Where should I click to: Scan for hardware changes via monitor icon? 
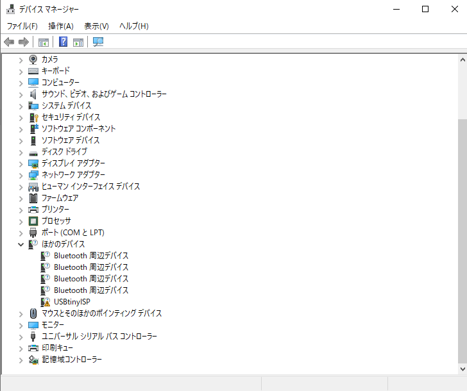[x=98, y=42]
